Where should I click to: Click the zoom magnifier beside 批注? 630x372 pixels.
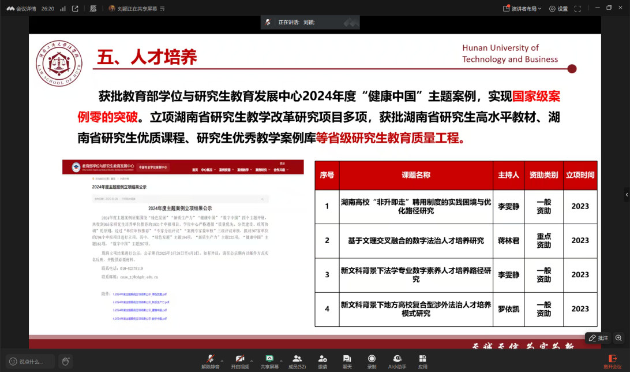618,338
